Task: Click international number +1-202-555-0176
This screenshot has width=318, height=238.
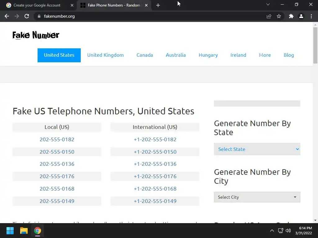Action: [x=155, y=176]
